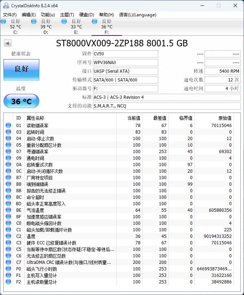Click the status dot for 07 寻道错误率

click(8, 151)
